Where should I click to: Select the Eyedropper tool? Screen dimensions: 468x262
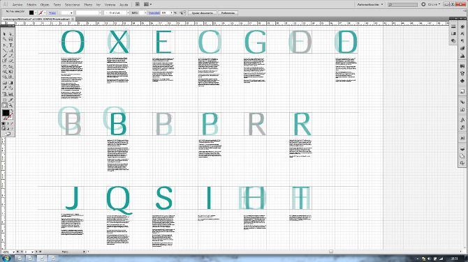click(x=5, y=88)
